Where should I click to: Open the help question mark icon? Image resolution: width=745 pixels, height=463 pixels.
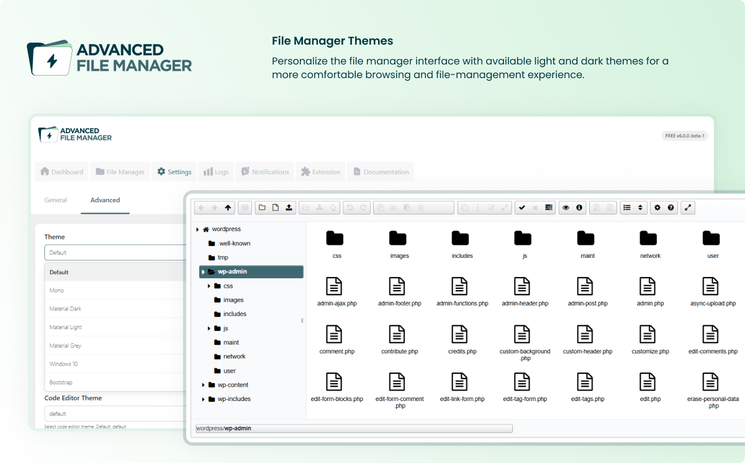671,208
